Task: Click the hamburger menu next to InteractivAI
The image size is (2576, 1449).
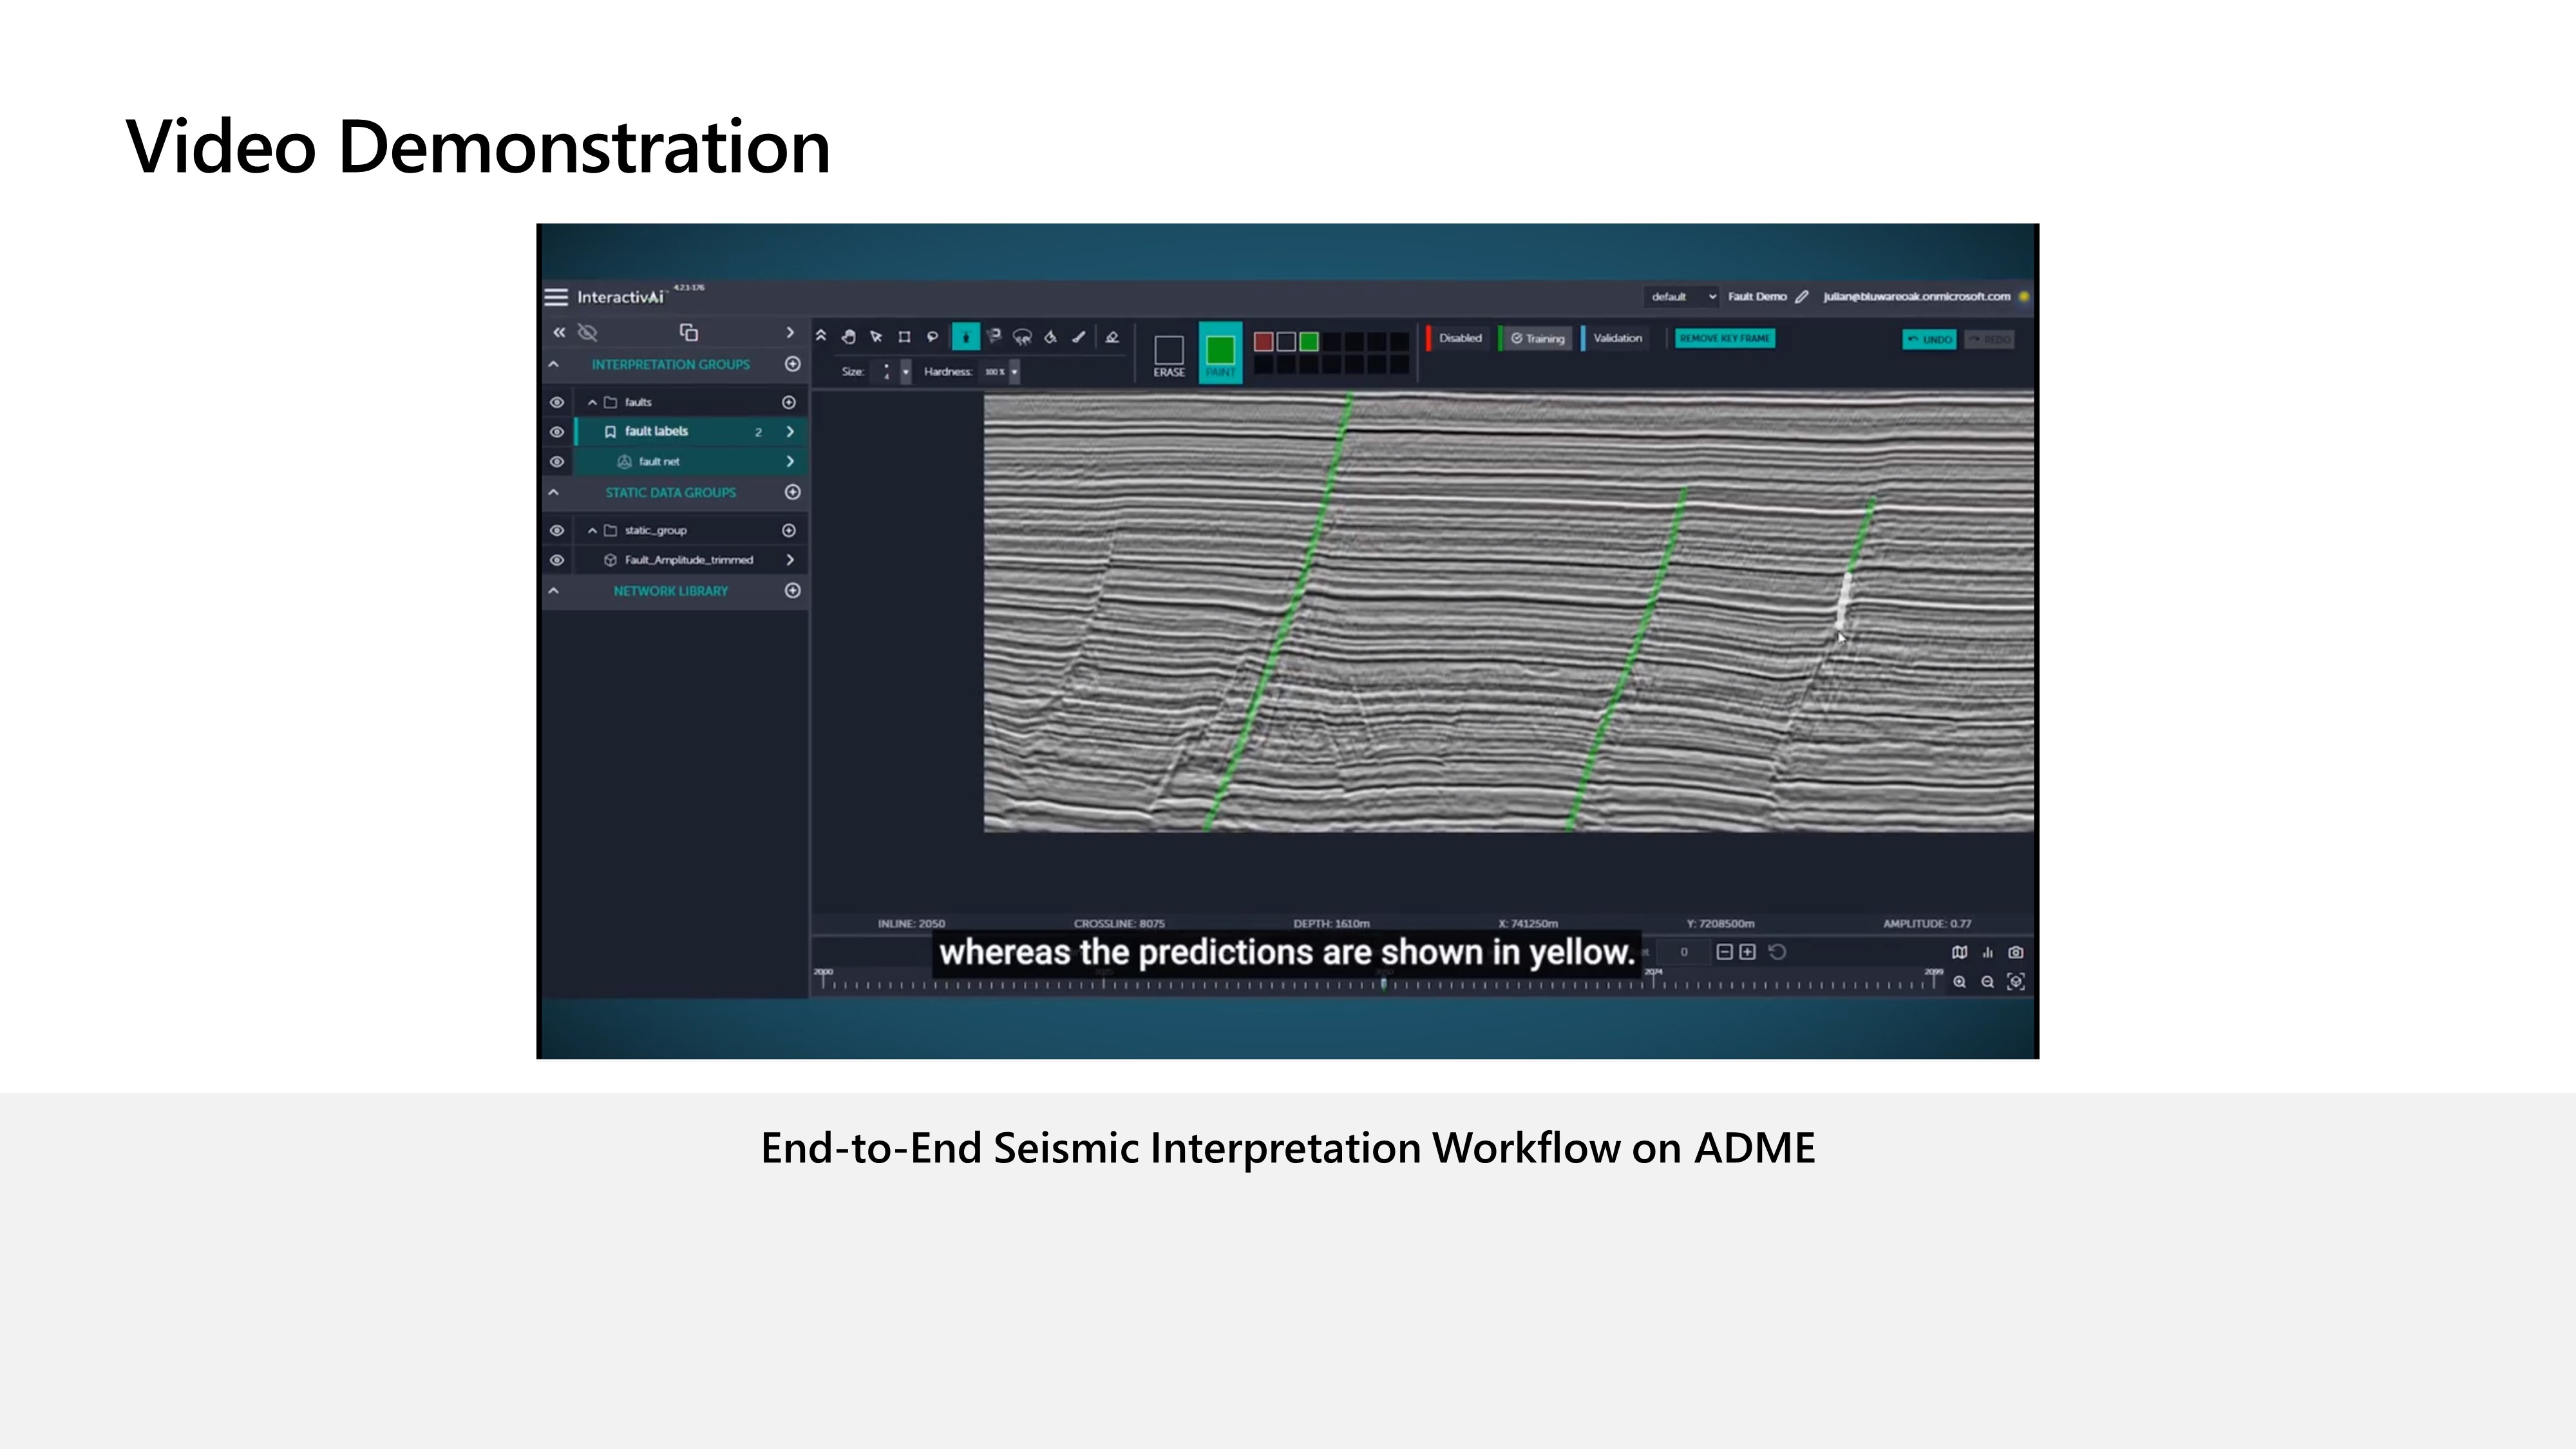Action: [556, 297]
